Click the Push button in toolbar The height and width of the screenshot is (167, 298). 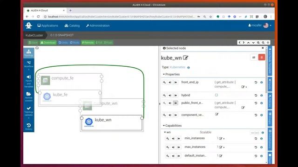tap(108, 43)
